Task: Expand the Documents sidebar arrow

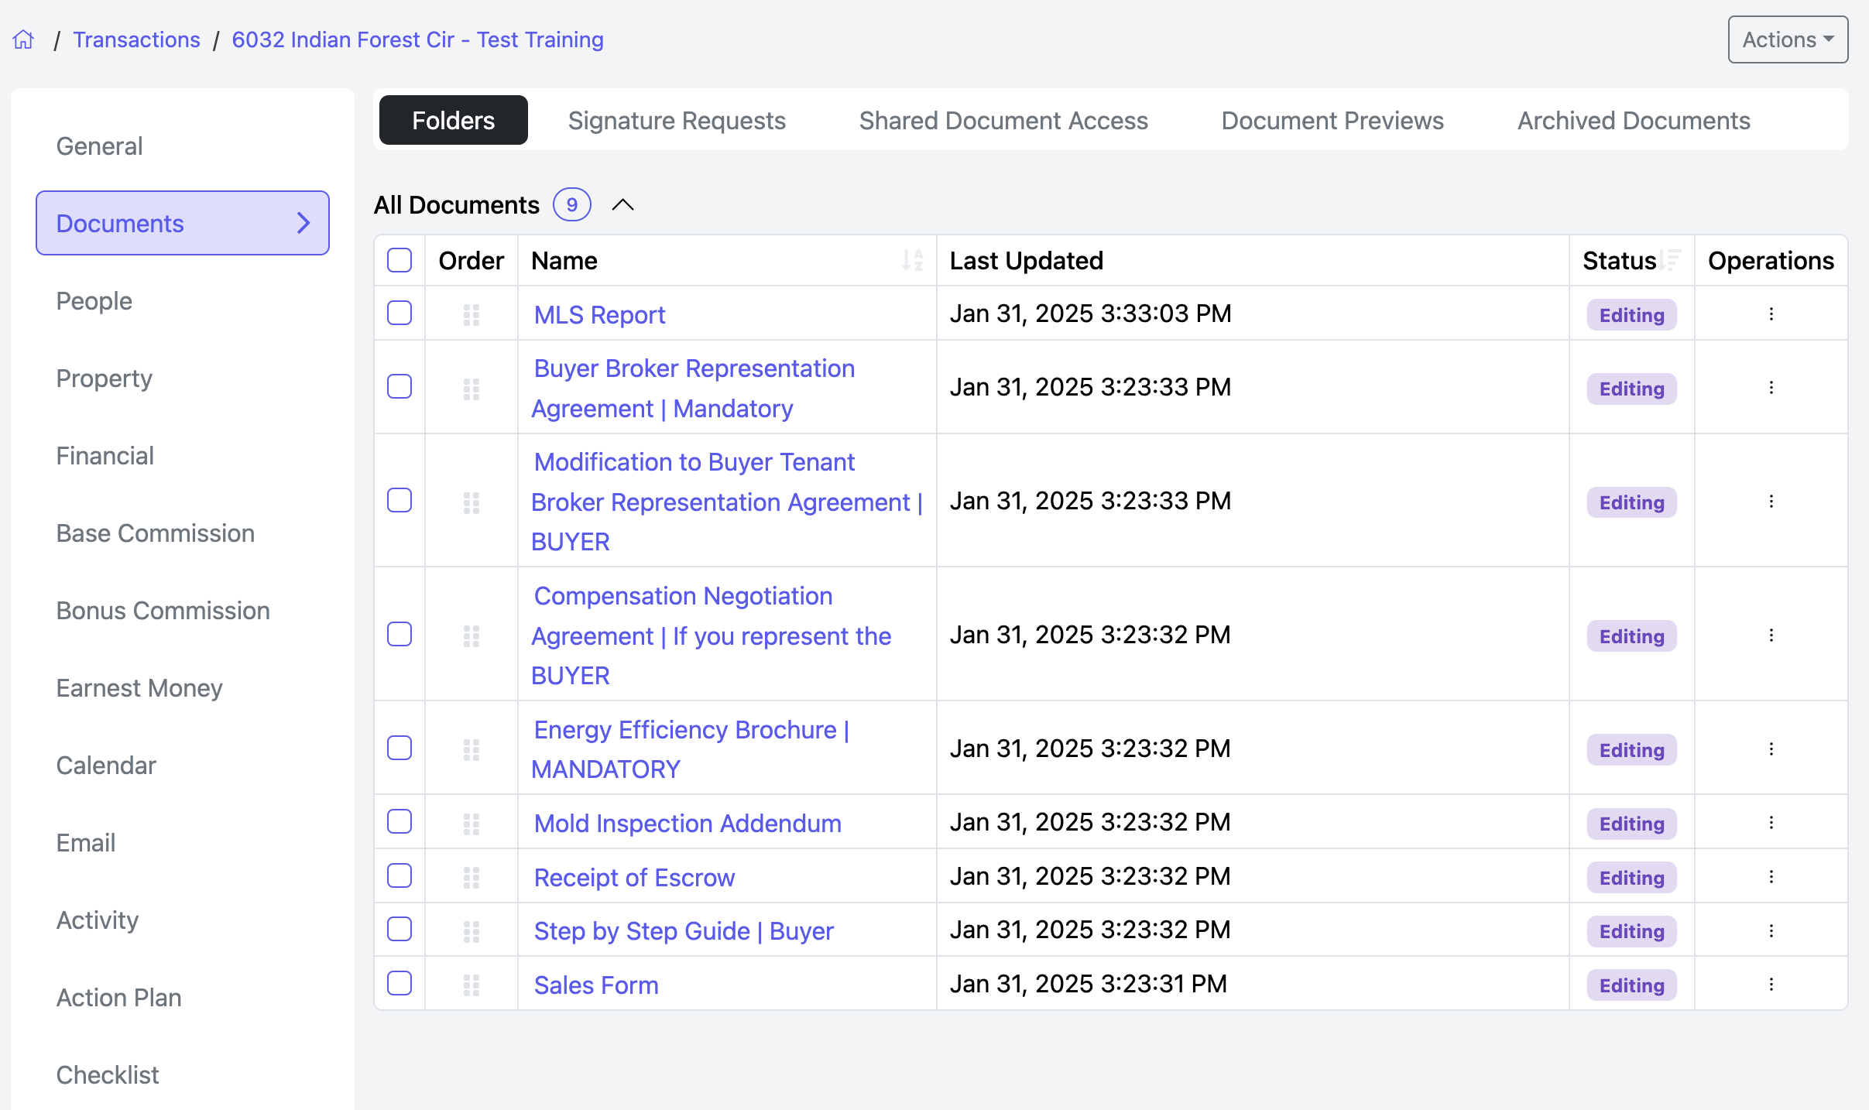Action: pos(303,224)
